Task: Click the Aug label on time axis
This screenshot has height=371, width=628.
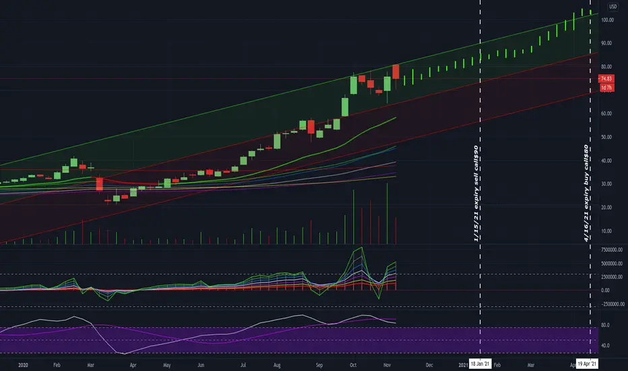Action: point(277,365)
